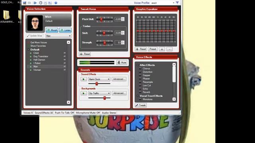Click the green icon next to Hell Demon
This screenshot has height=143, width=255.
31,60
